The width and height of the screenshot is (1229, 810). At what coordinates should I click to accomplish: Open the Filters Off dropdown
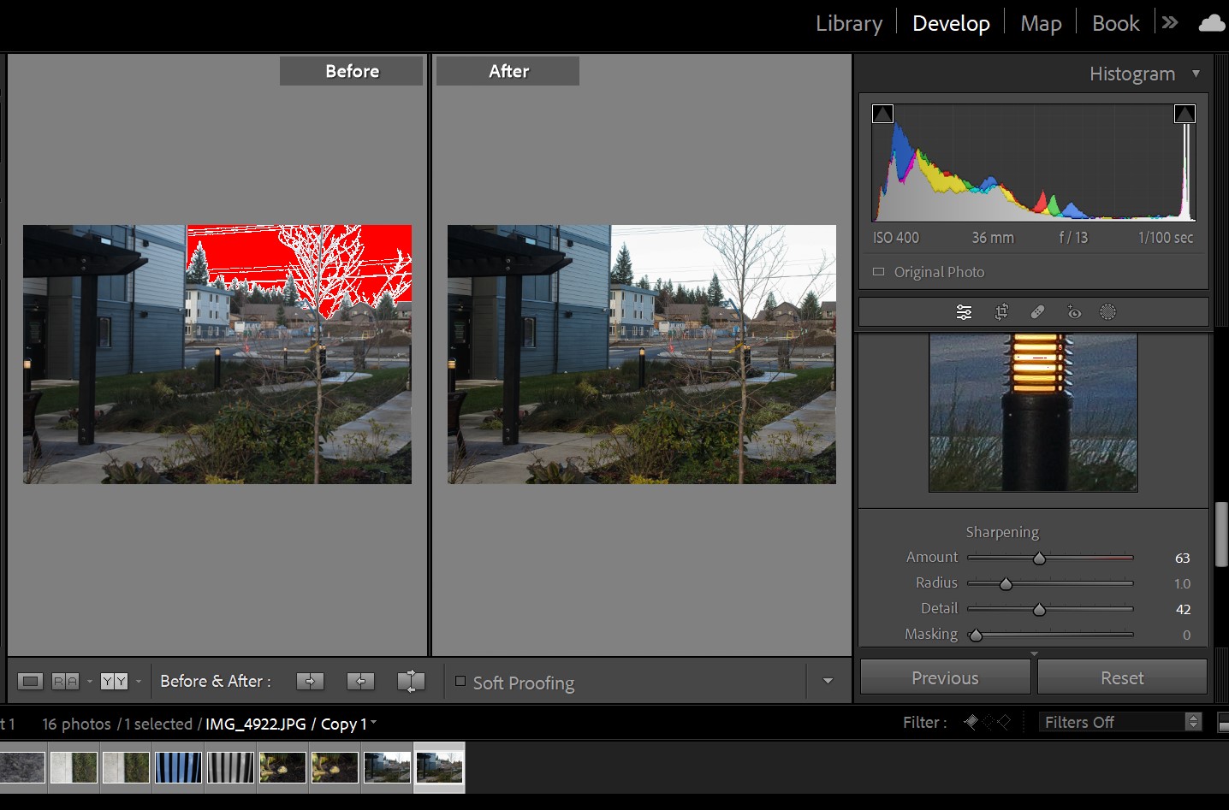pyautogui.click(x=1119, y=722)
